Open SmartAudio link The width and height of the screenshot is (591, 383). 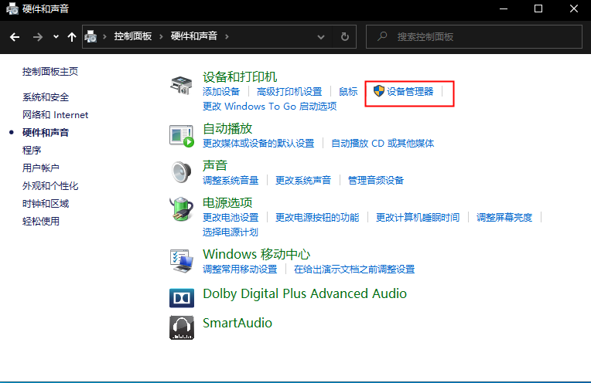click(x=237, y=323)
